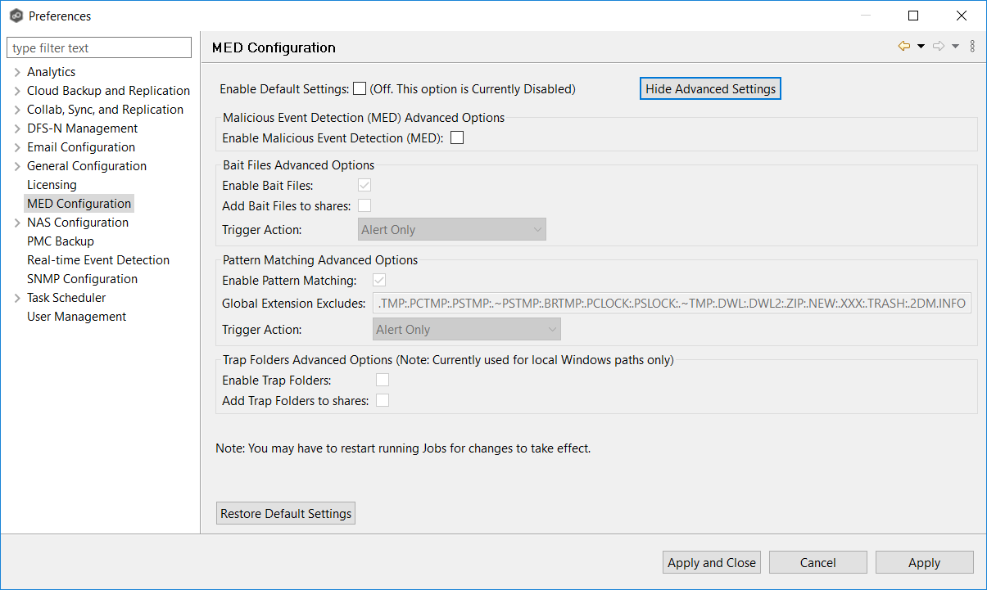This screenshot has height=590, width=987.
Task: Toggle the Enable Default Settings checkbox
Action: (x=359, y=88)
